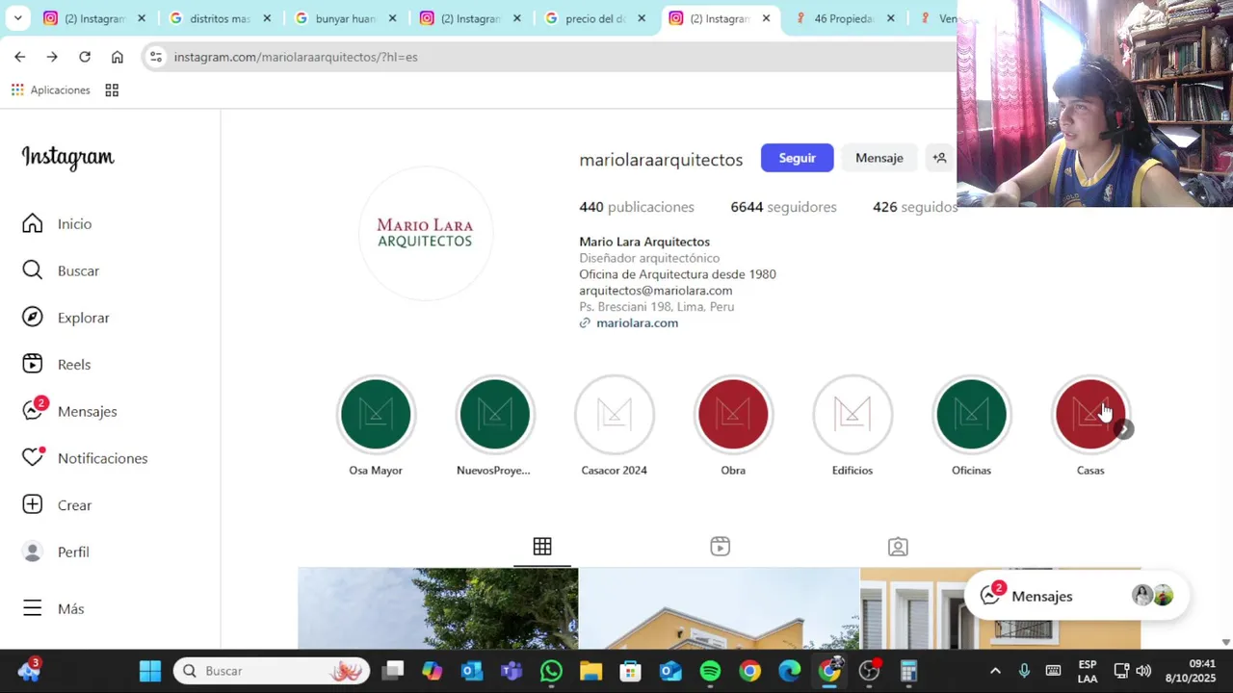This screenshot has height=693, width=1233.
Task: Close the 46 Propieda tab
Action: click(890, 18)
